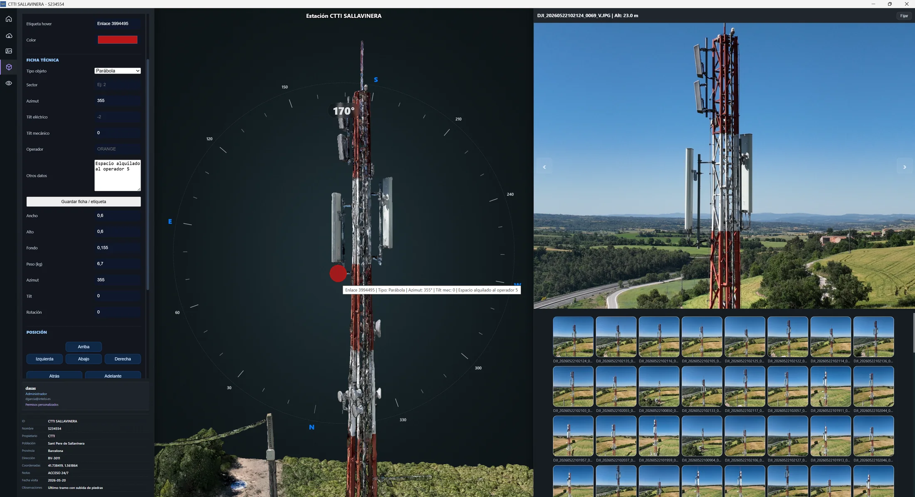Viewport: 915px width, 497px height.
Task: Open thumbnail DJI_20260522100850_0...
Action: click(x=659, y=386)
